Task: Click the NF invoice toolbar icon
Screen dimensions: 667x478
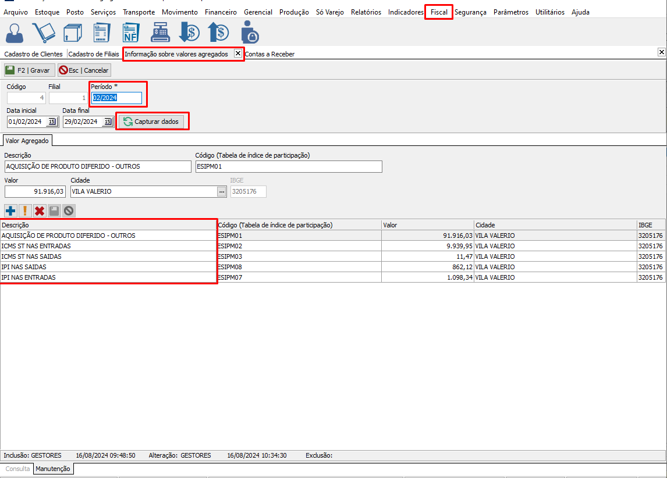Action: coord(132,33)
